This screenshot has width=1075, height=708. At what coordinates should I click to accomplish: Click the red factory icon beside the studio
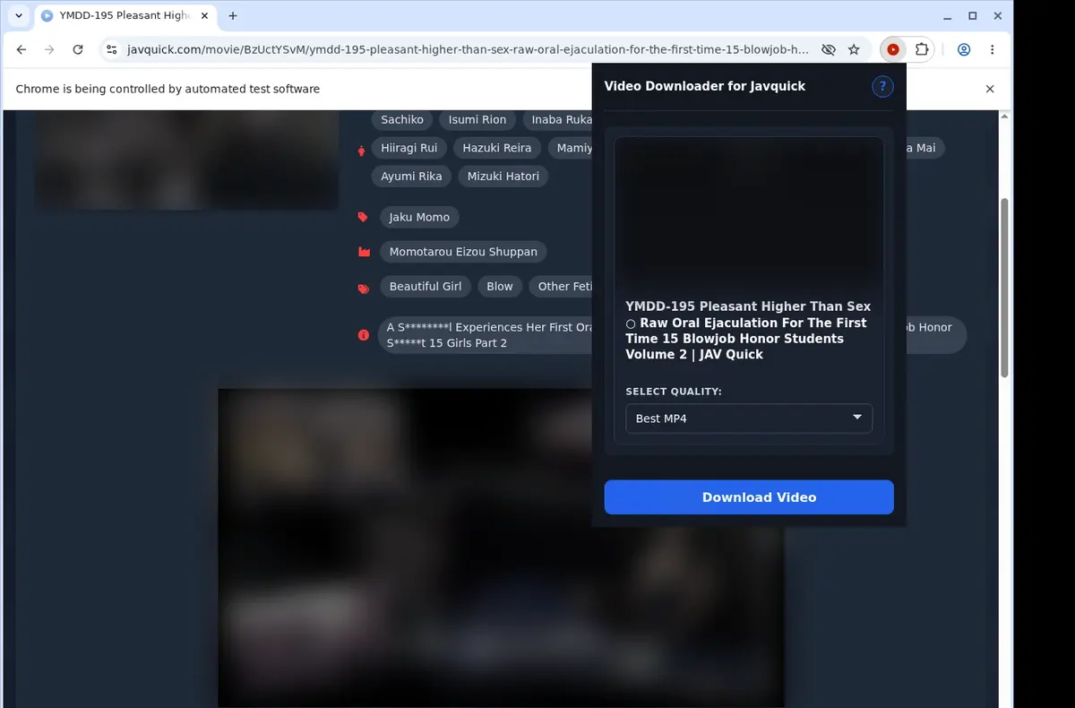tap(364, 252)
